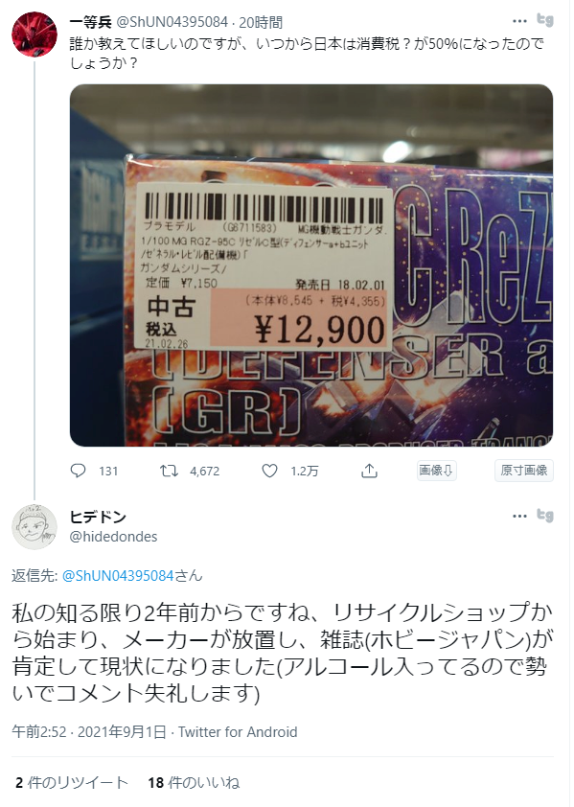This screenshot has width=574, height=807.
Task: Click the 原寸画像 button
Action: point(524,471)
